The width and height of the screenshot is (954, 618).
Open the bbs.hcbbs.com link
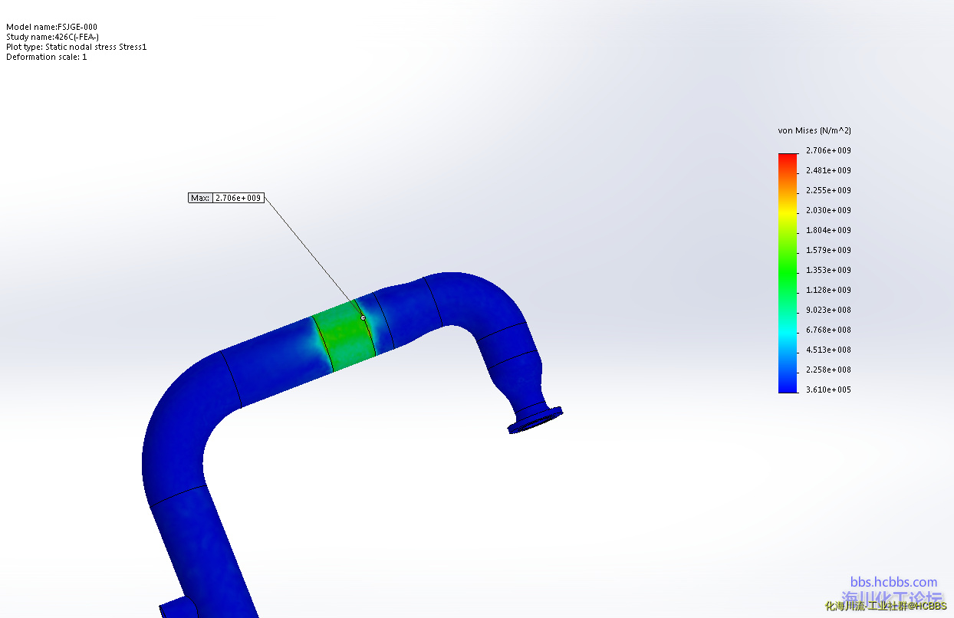click(893, 582)
